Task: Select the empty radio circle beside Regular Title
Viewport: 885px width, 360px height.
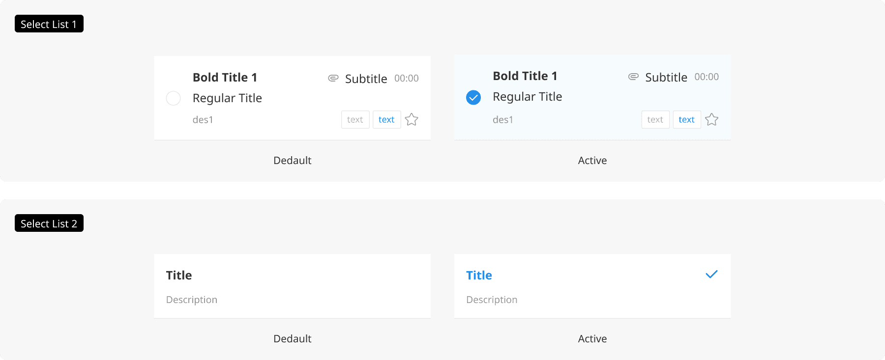Action: [173, 98]
